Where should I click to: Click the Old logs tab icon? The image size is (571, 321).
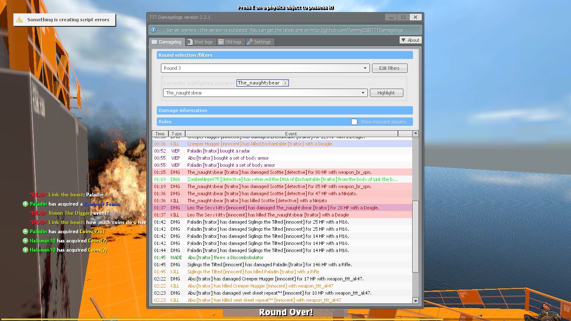pos(221,42)
